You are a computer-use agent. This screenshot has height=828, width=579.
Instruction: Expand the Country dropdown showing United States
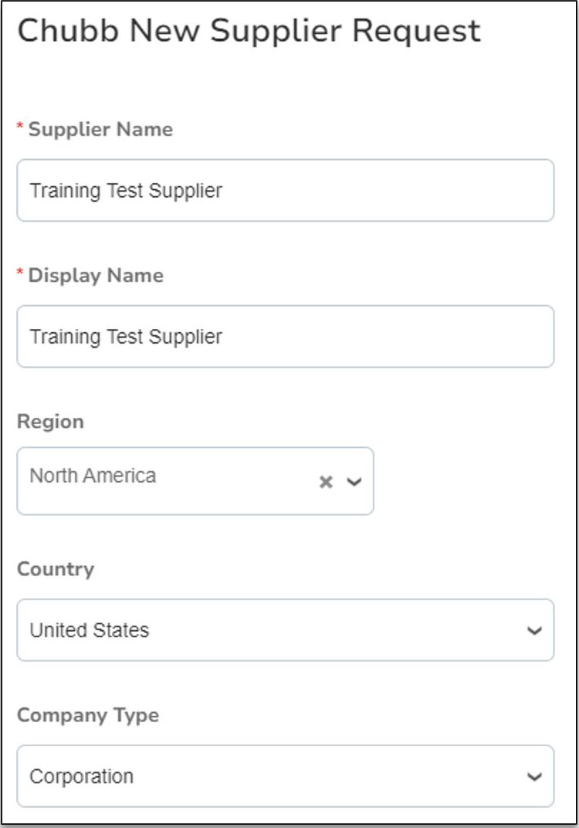pyautogui.click(x=285, y=630)
